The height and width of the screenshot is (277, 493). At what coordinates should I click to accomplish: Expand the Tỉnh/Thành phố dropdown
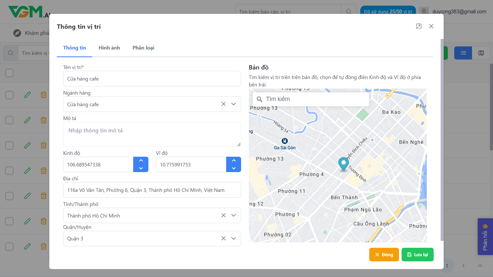(x=233, y=215)
